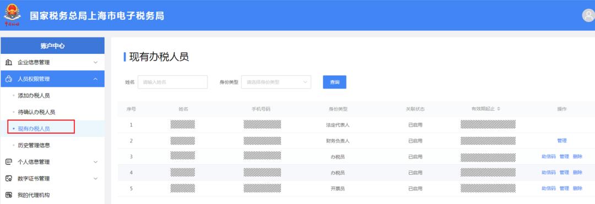
Task: Collapse 人员权限管理 chevron
Action: [96, 79]
